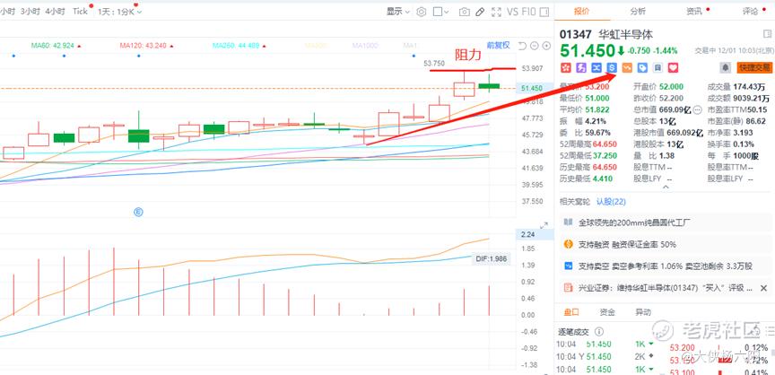
Task: Select the 4小时 timeframe
Action: point(56,12)
